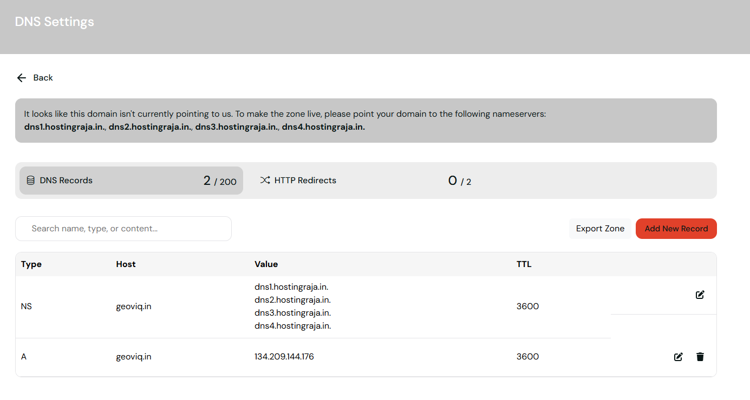Click the Type column header
The width and height of the screenshot is (750, 400).
click(x=31, y=264)
